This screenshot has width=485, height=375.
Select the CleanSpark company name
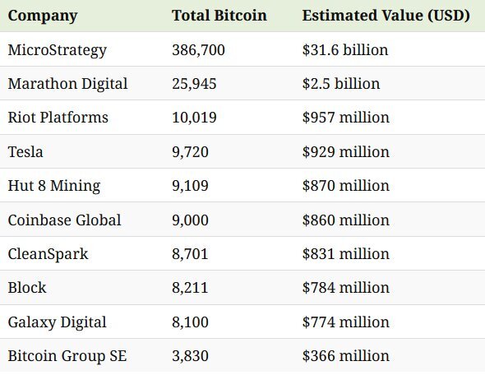click(x=48, y=254)
